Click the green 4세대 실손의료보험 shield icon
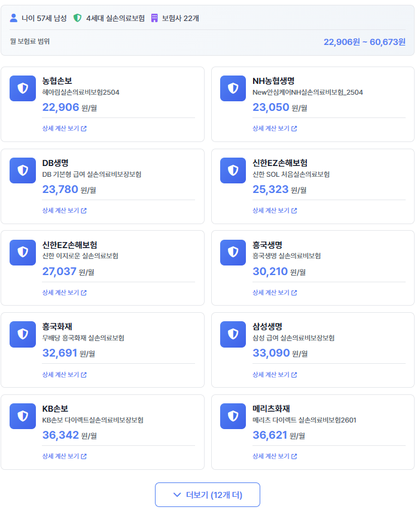This screenshot has height=510, width=420. [x=77, y=18]
